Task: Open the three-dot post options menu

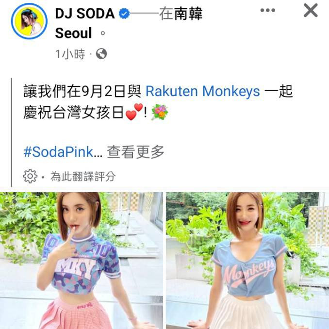Action: click(x=267, y=10)
